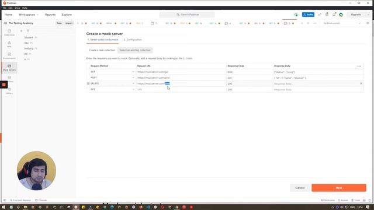The height and width of the screenshot is (210, 374).
Task: Select the testping mock server in the list
Action: pyautogui.click(x=29, y=48)
